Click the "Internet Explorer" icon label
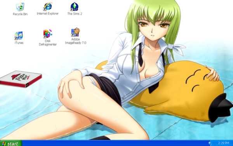This screenshot has height=146, width=233. pyautogui.click(x=48, y=14)
